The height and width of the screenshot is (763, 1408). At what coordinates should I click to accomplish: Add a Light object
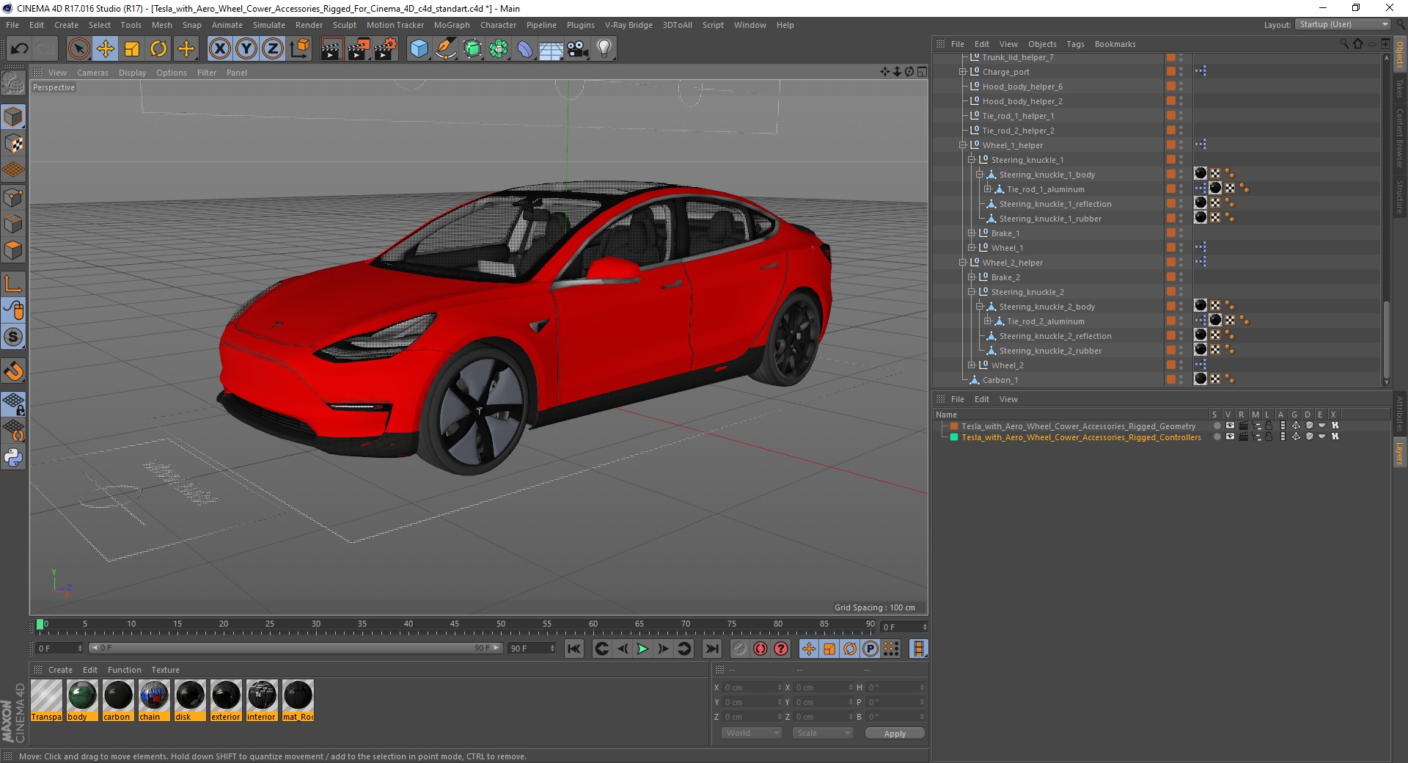[604, 49]
